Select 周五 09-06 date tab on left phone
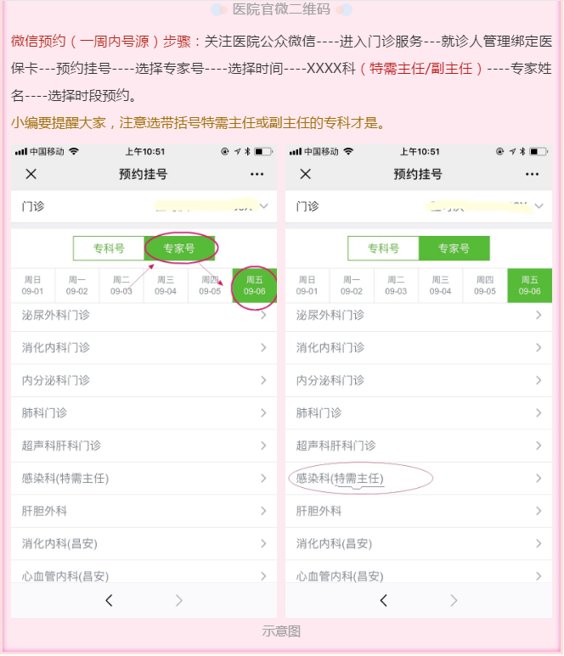This screenshot has width=564, height=656. 254,285
